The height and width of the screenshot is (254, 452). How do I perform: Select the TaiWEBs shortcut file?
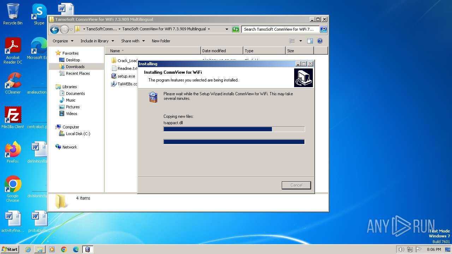pyautogui.click(x=124, y=84)
